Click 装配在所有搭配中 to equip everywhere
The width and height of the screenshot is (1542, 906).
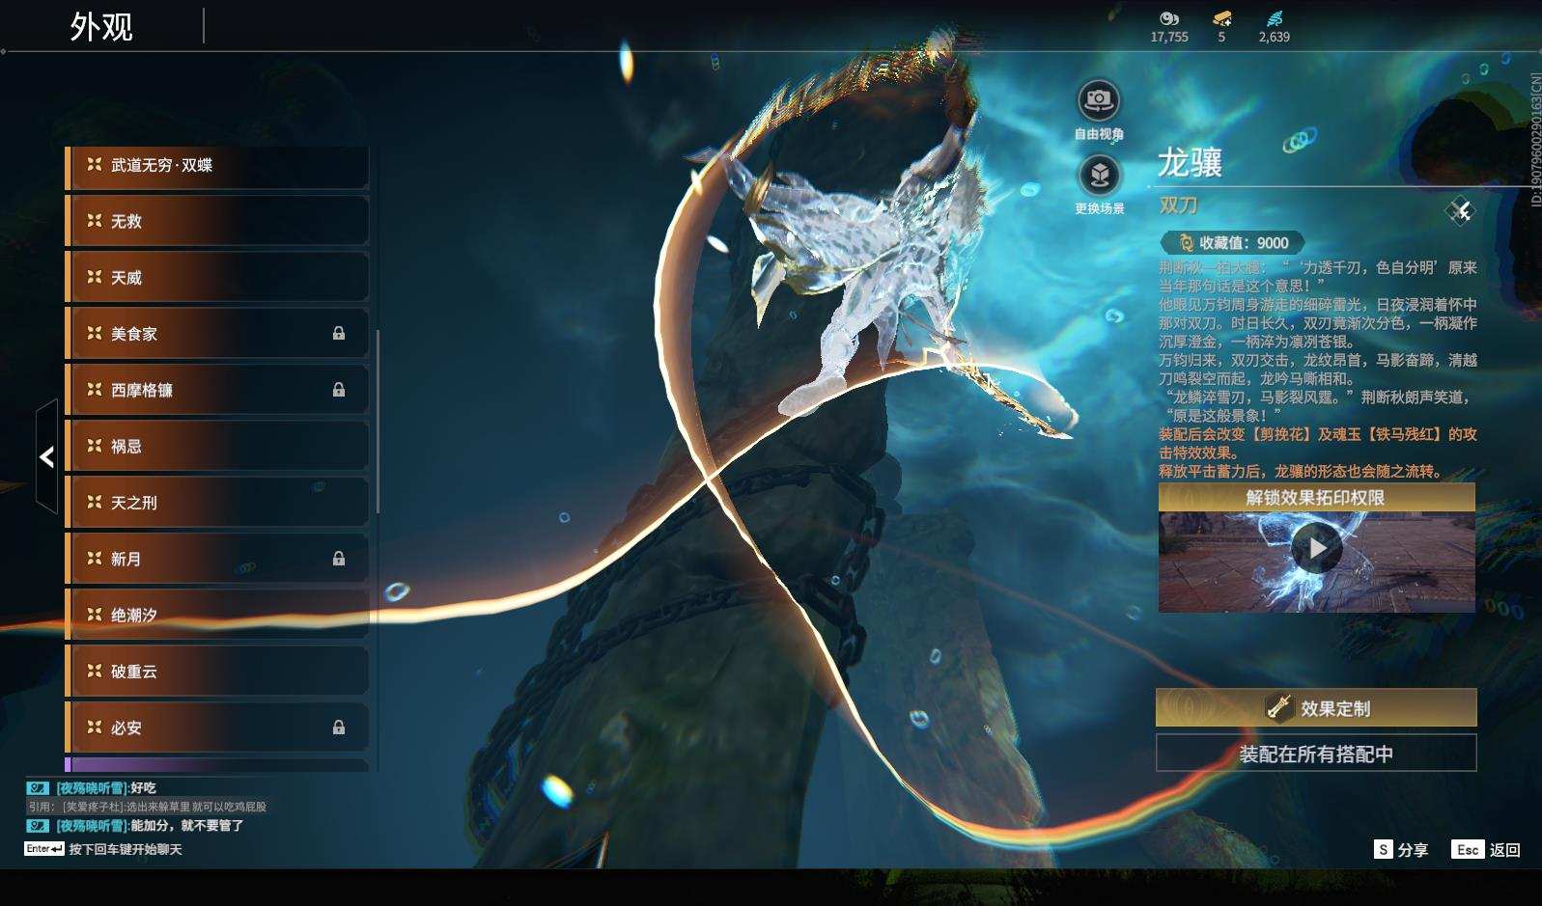coord(1316,754)
